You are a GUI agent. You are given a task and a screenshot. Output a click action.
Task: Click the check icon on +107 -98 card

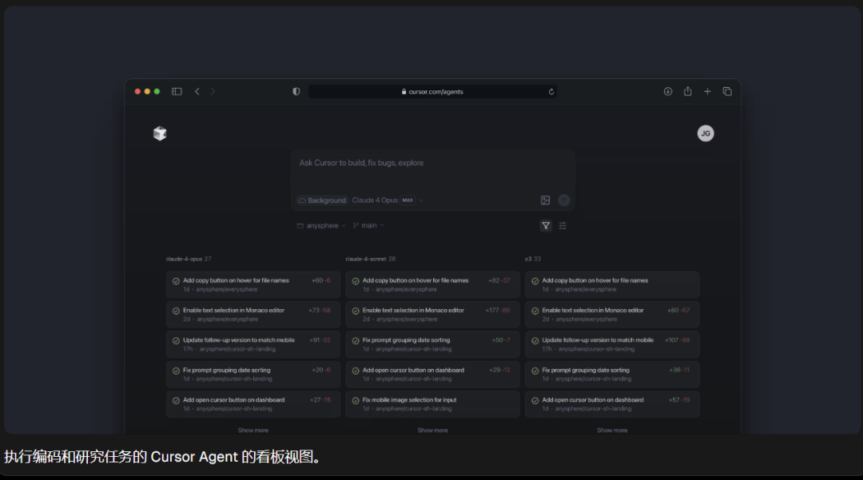click(535, 341)
